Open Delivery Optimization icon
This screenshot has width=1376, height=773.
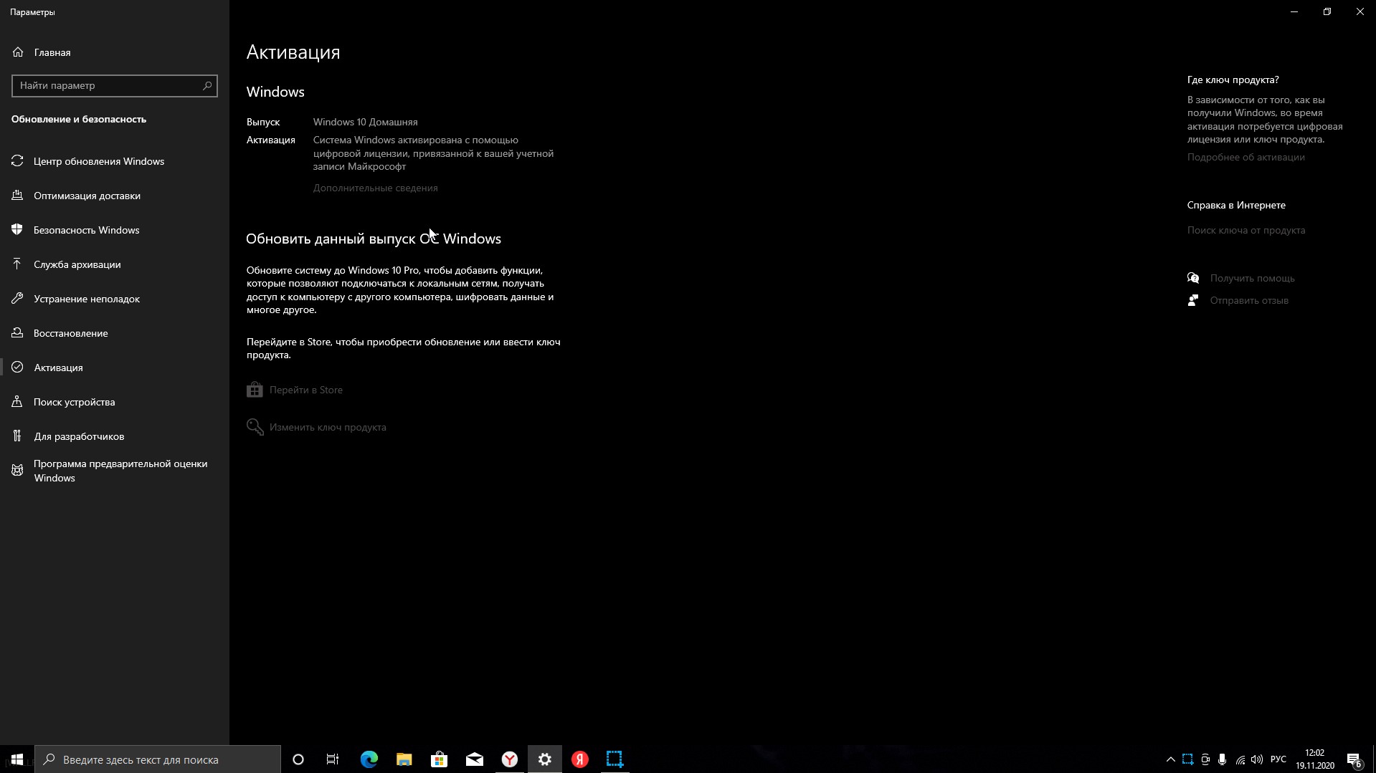[x=17, y=196]
